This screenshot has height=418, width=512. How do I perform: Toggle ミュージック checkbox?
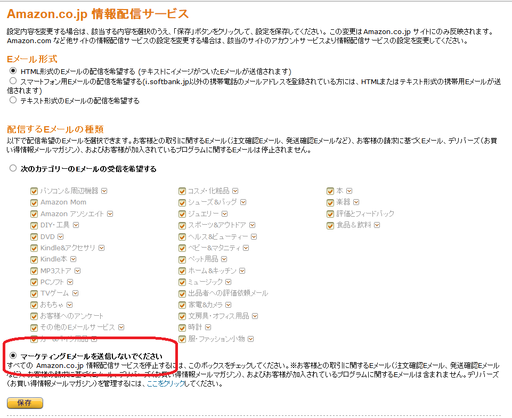pos(182,282)
